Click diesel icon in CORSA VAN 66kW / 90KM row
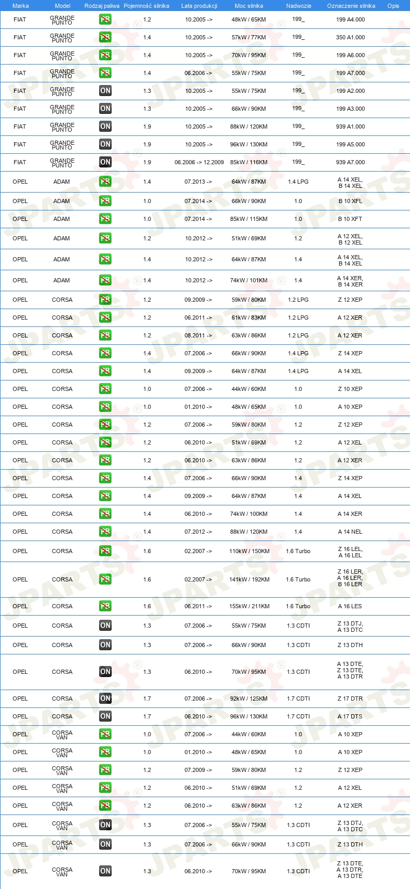The width and height of the screenshot is (410, 889). tap(105, 844)
